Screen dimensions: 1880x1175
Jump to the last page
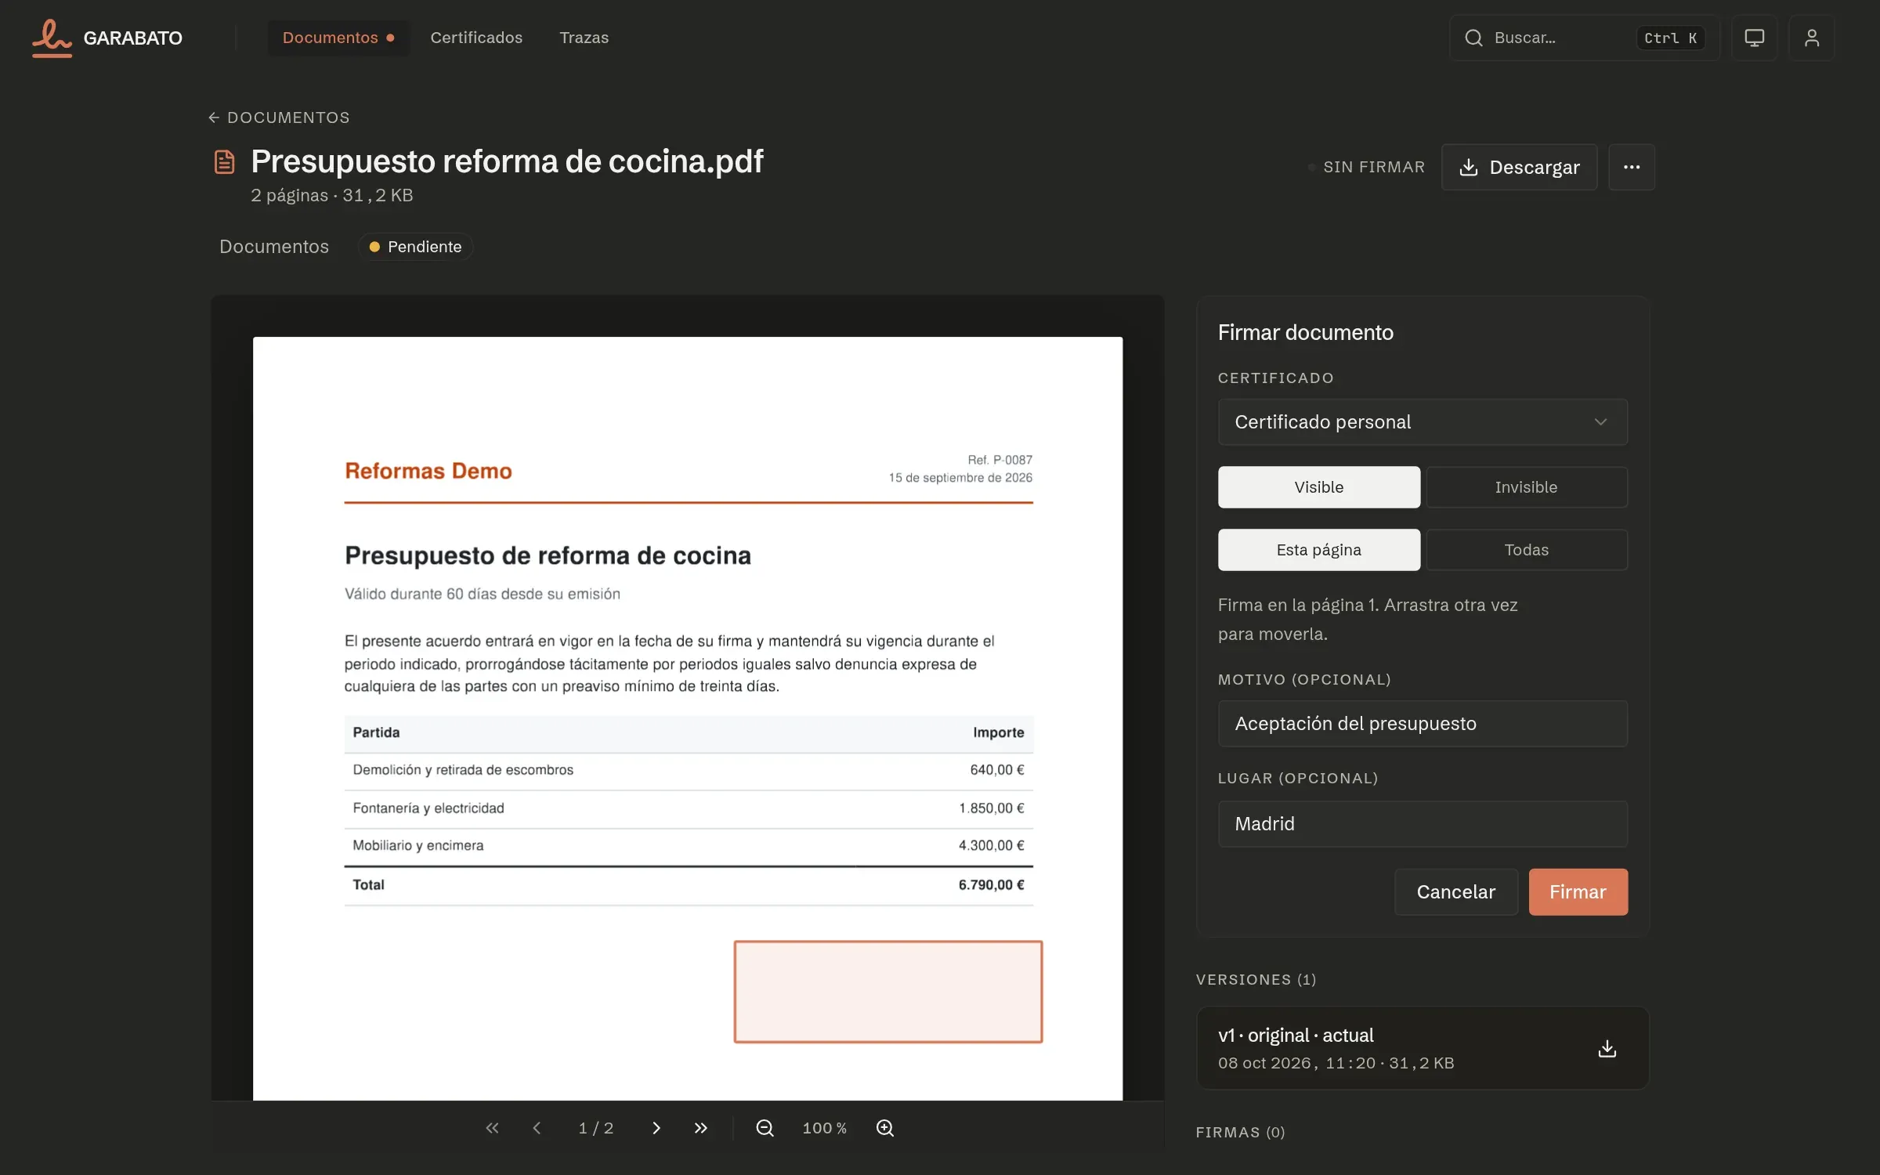point(701,1128)
